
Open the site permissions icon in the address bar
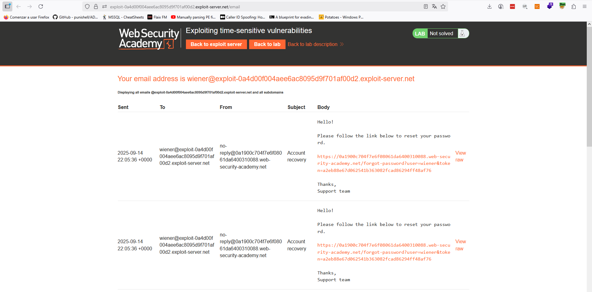[x=105, y=6]
